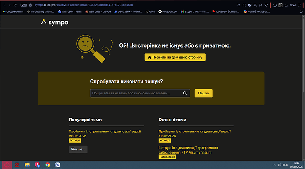This screenshot has width=305, height=169.
Task: Open the Gmail Вхідні bookmark
Action: click(x=194, y=11)
